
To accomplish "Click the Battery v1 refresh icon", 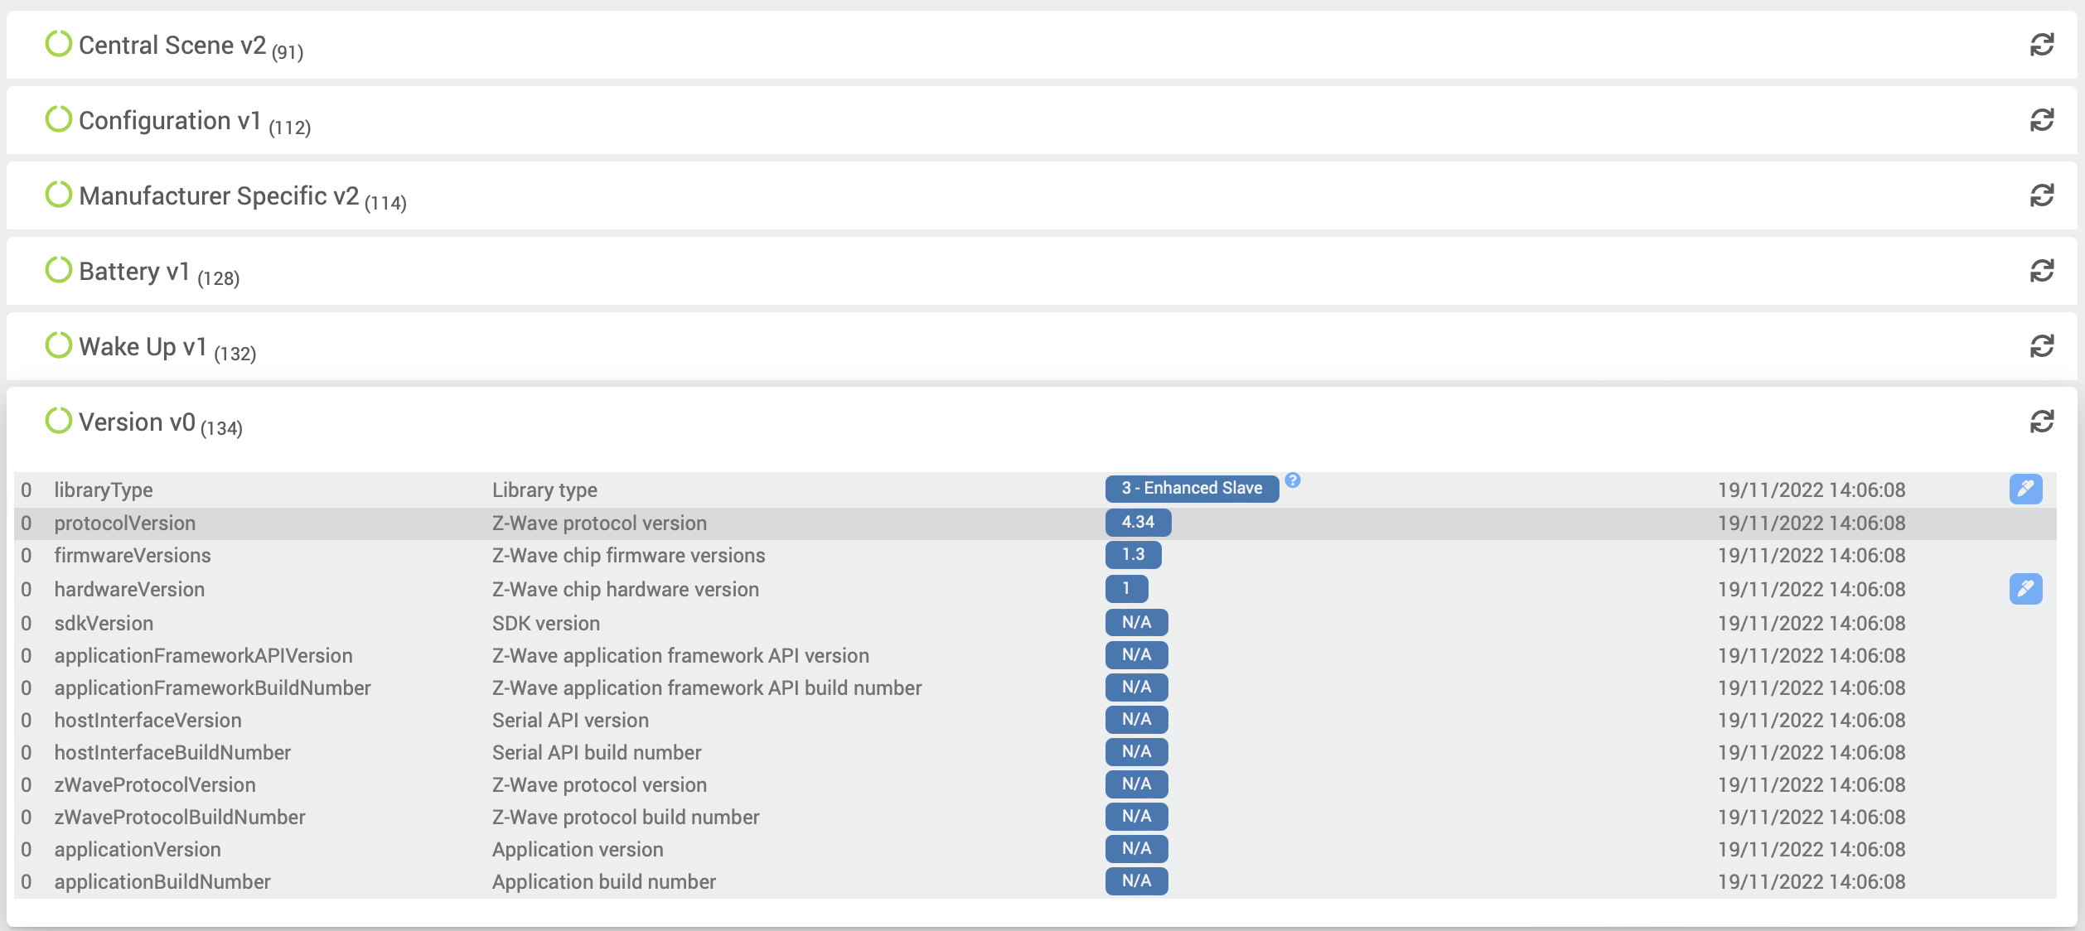I will 2041,271.
